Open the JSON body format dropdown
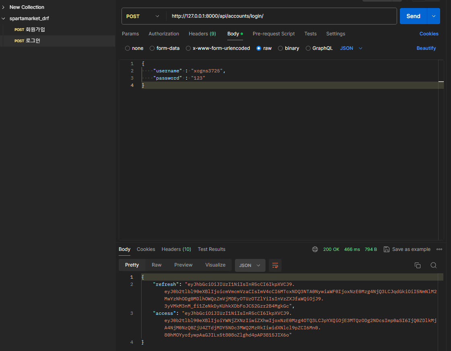 [x=351, y=48]
